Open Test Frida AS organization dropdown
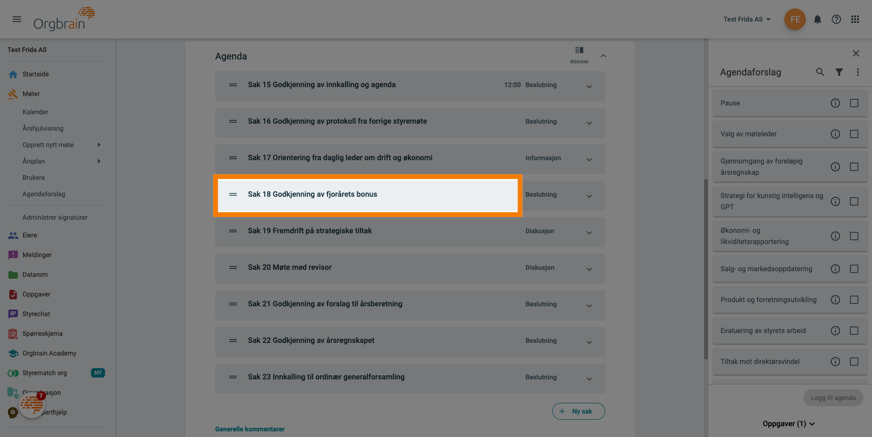This screenshot has width=872, height=437. pos(747,19)
